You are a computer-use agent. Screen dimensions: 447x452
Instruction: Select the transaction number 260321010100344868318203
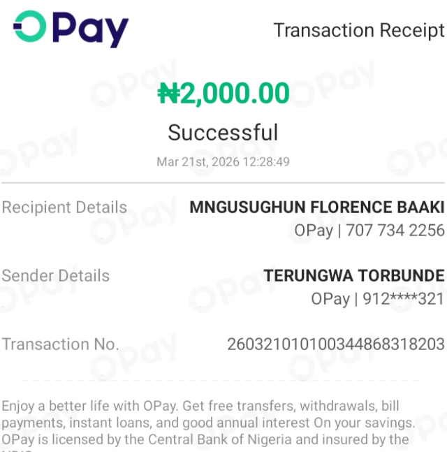coord(336,344)
